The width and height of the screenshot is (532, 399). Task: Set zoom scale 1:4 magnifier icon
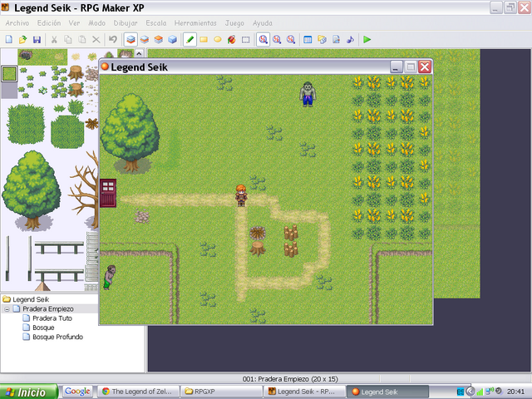click(291, 40)
